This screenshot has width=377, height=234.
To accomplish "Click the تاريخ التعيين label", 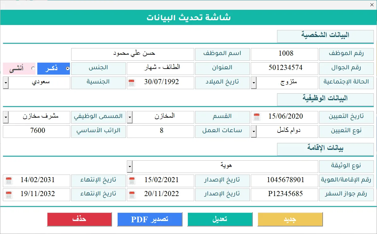I will click(x=346, y=117).
